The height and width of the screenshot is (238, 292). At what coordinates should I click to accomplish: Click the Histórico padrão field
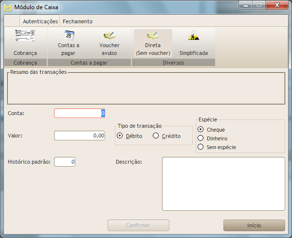pyautogui.click(x=65, y=161)
